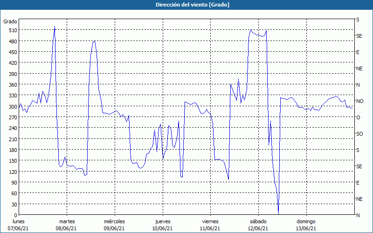
Task: Select the date '12/06/21'
Action: tap(258, 228)
